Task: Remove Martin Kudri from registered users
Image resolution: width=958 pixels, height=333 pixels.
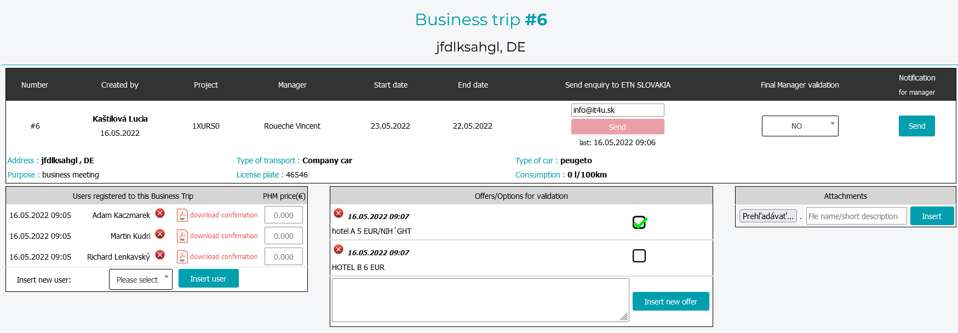Action: 160,234
